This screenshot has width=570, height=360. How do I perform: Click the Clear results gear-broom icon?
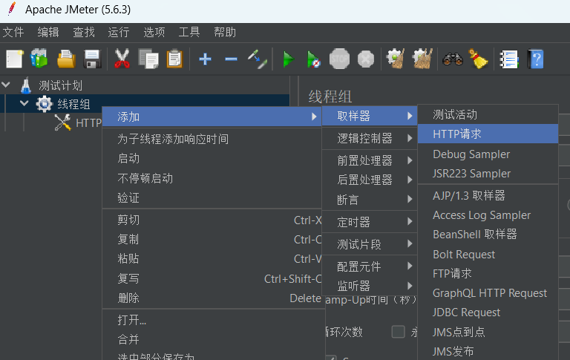pyautogui.click(x=396, y=59)
